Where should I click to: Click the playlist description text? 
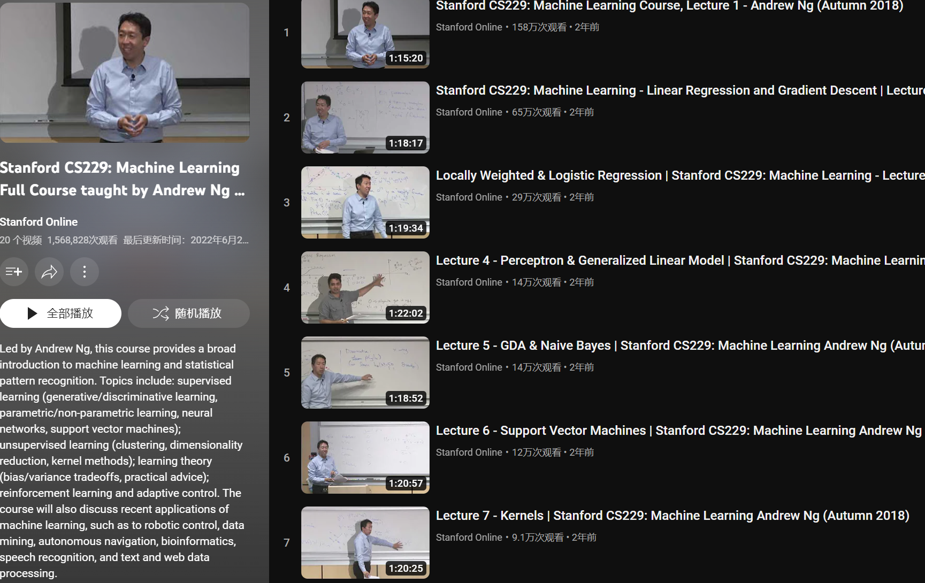(122, 461)
